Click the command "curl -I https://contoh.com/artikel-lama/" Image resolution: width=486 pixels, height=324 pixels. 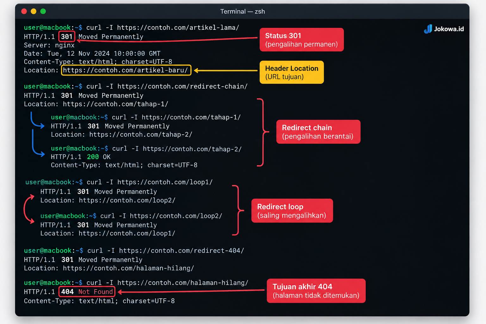pyautogui.click(x=163, y=28)
